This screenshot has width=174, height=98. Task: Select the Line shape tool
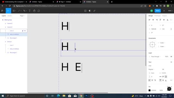point(19,11)
